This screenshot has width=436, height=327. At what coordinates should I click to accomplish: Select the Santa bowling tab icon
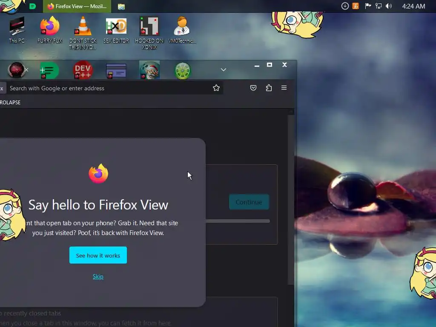tap(149, 70)
